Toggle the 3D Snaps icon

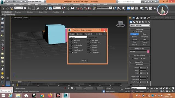pos(77,8)
